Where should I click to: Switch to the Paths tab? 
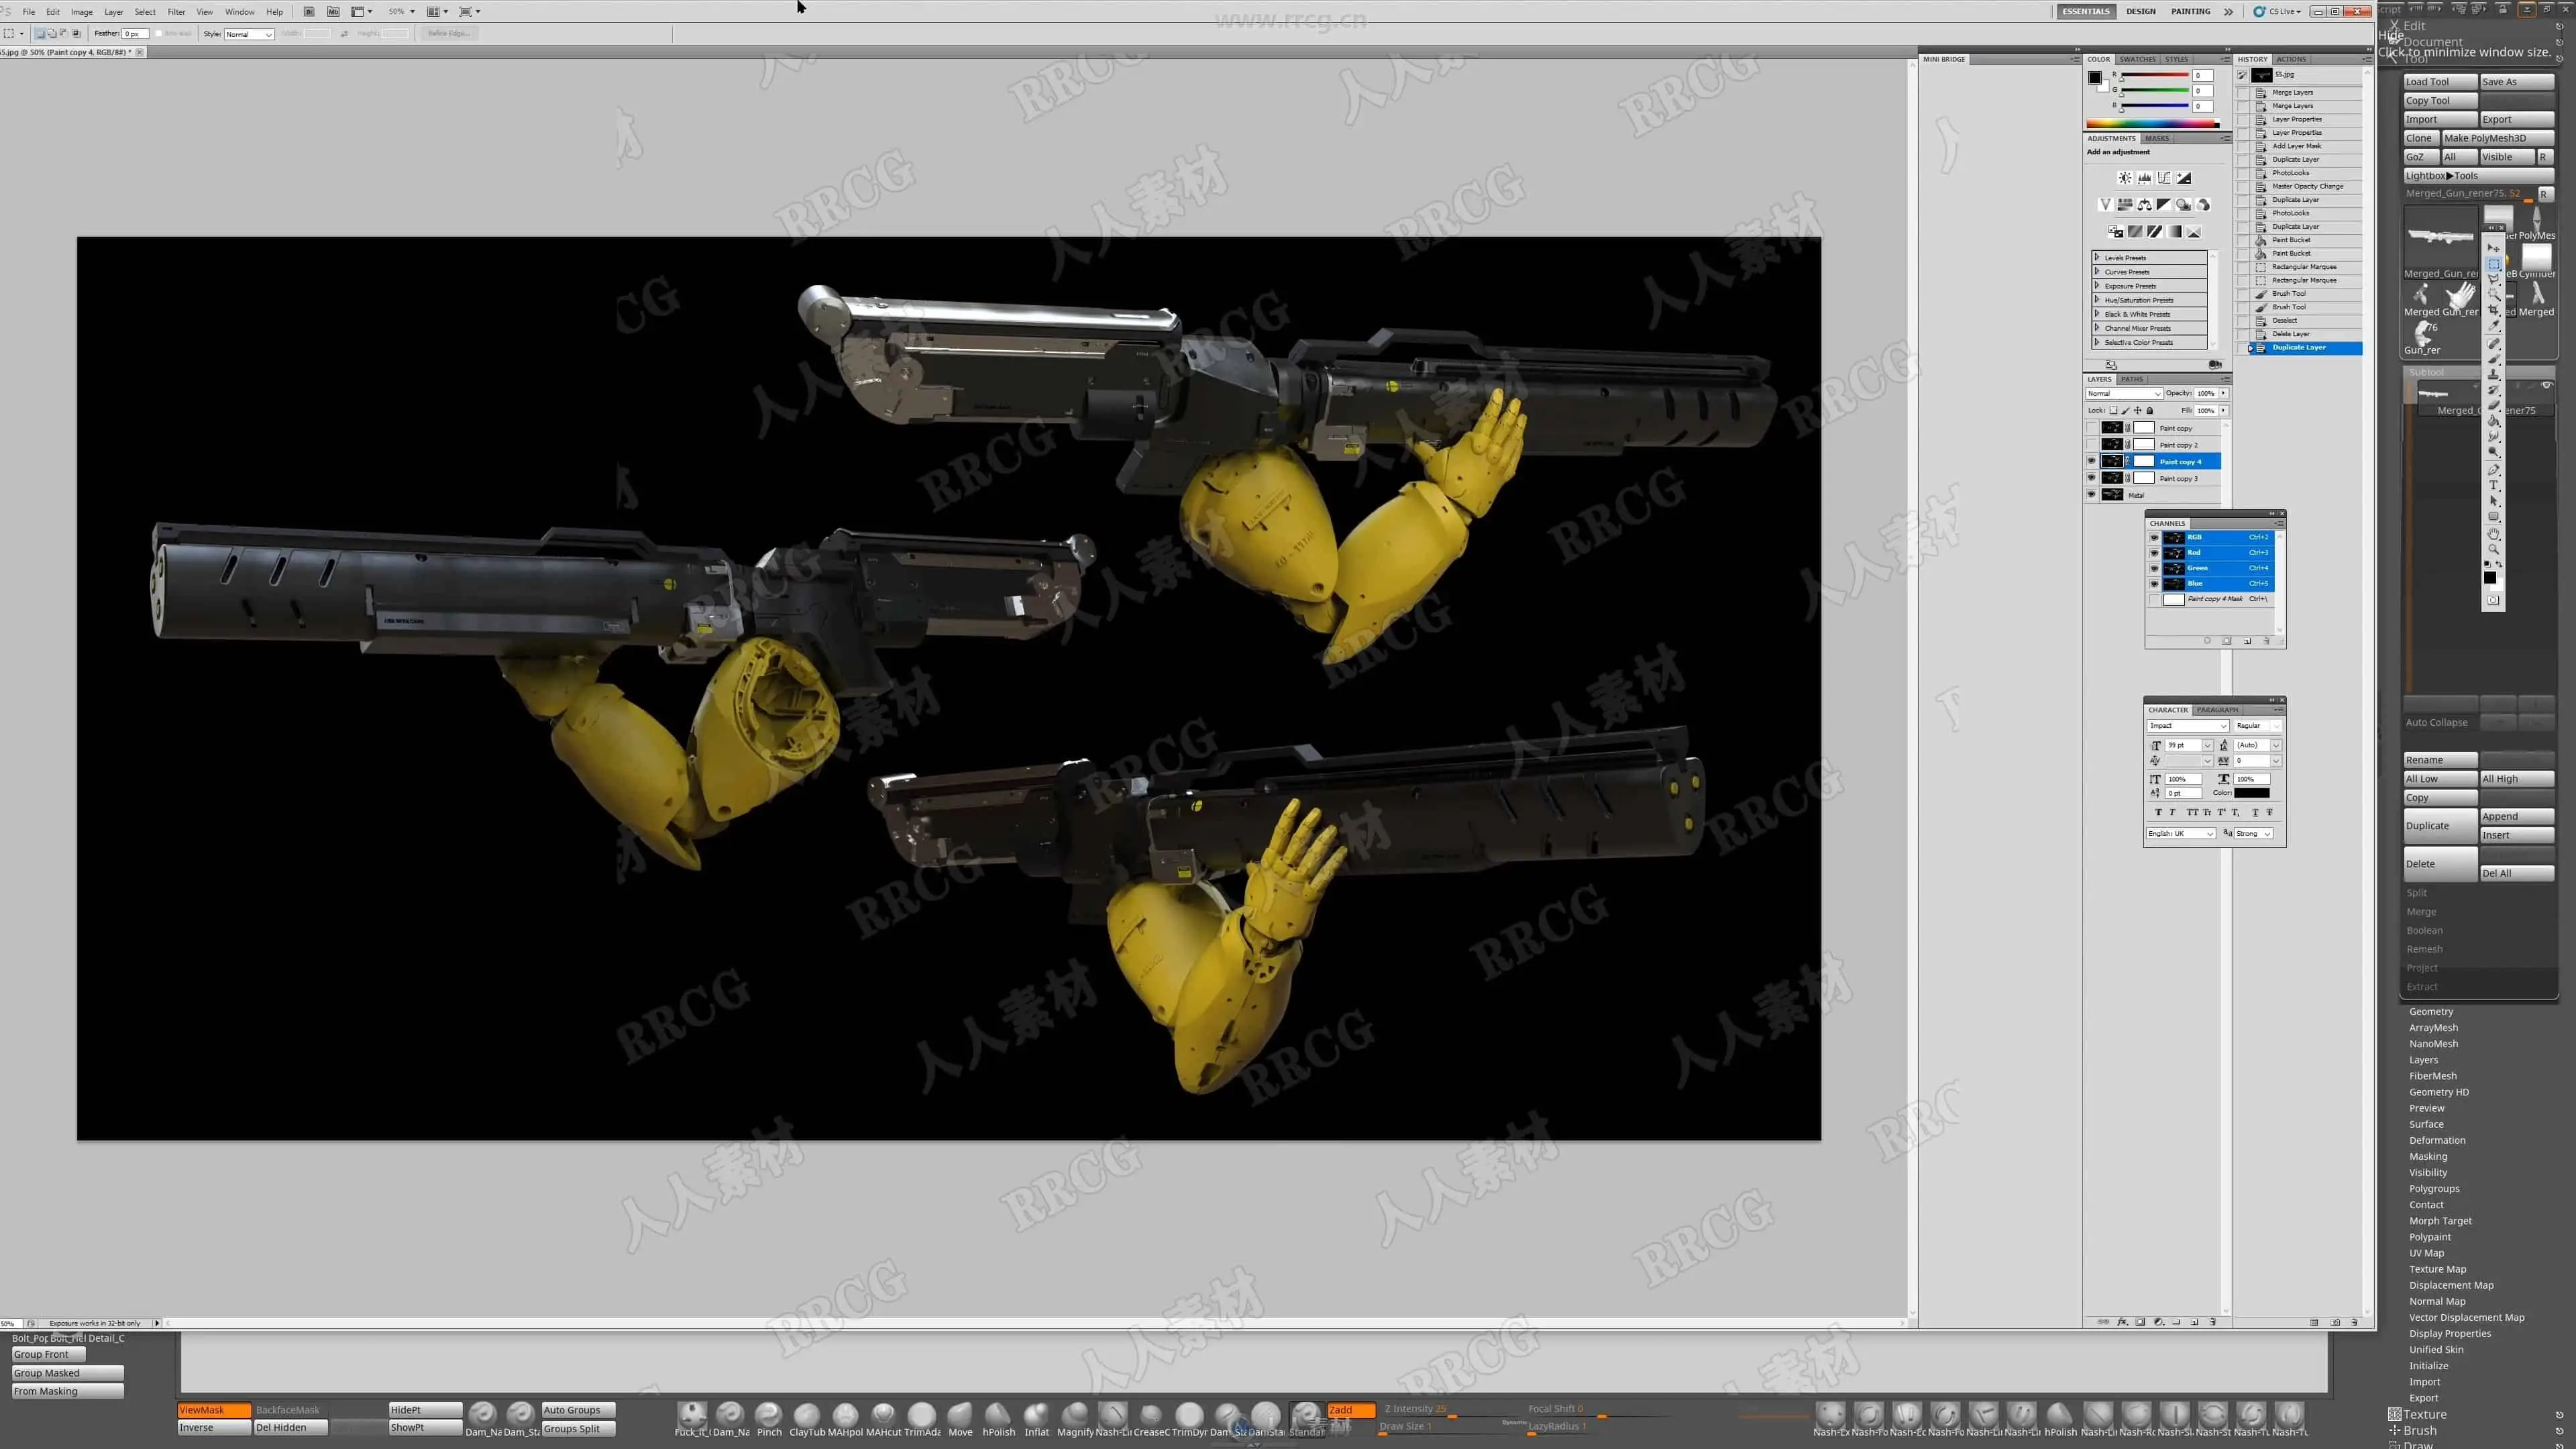2132,379
